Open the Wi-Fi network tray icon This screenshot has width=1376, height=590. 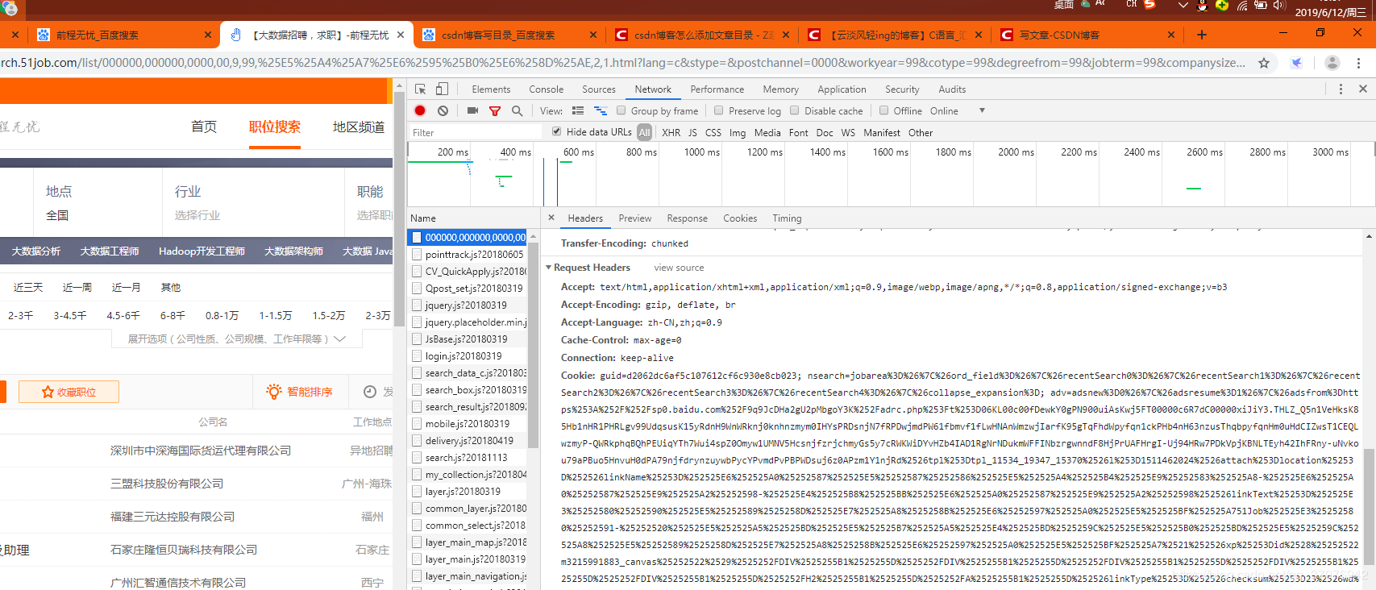click(x=1242, y=5)
